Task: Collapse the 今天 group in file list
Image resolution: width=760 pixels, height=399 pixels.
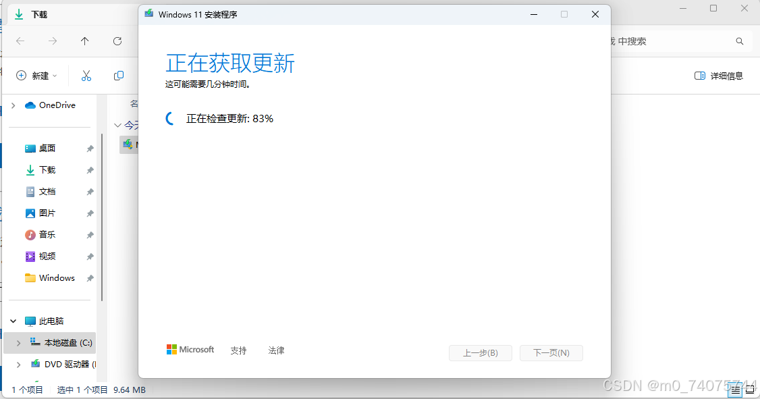Action: point(117,125)
